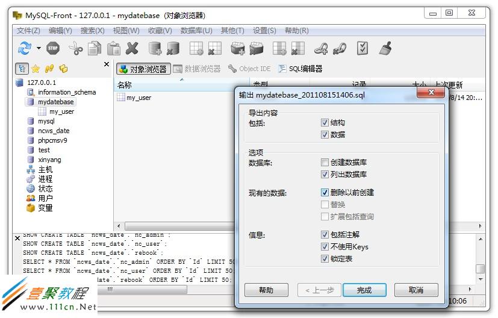Click the Delete field grid icon
498x318 pixels.
point(298,48)
